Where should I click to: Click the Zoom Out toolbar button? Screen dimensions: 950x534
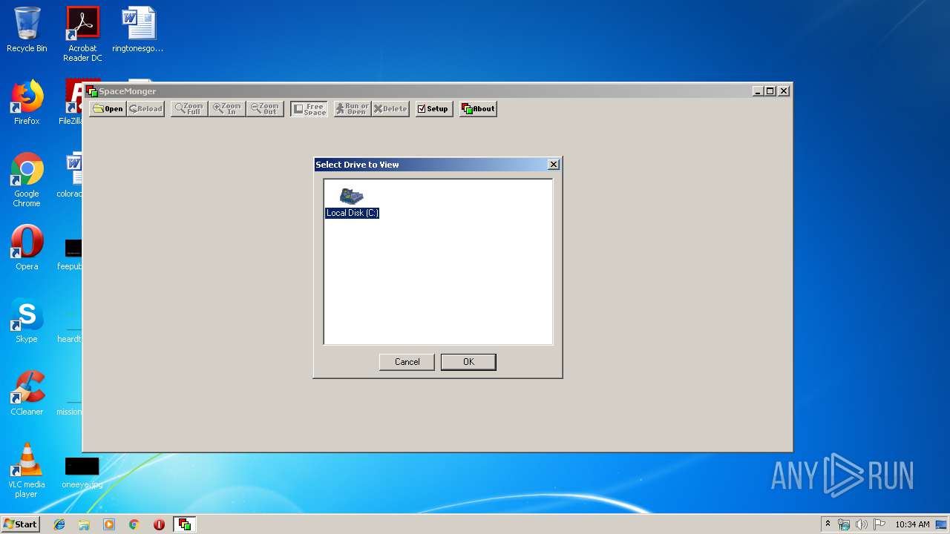265,109
